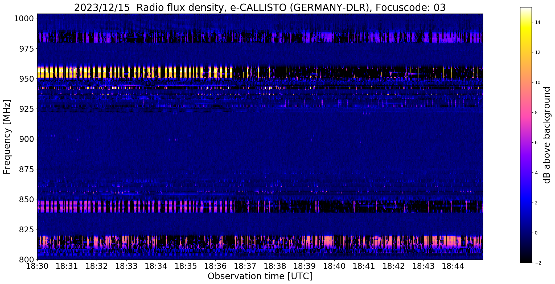Click the colorbar tick label 4
Viewport: 555px width, 284px height.
coord(536,173)
